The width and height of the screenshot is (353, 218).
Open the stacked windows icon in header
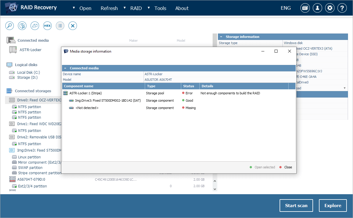click(305, 8)
